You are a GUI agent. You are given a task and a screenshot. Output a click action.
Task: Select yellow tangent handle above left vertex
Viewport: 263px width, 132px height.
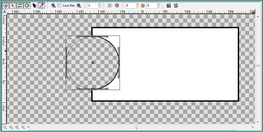click(66, 48)
